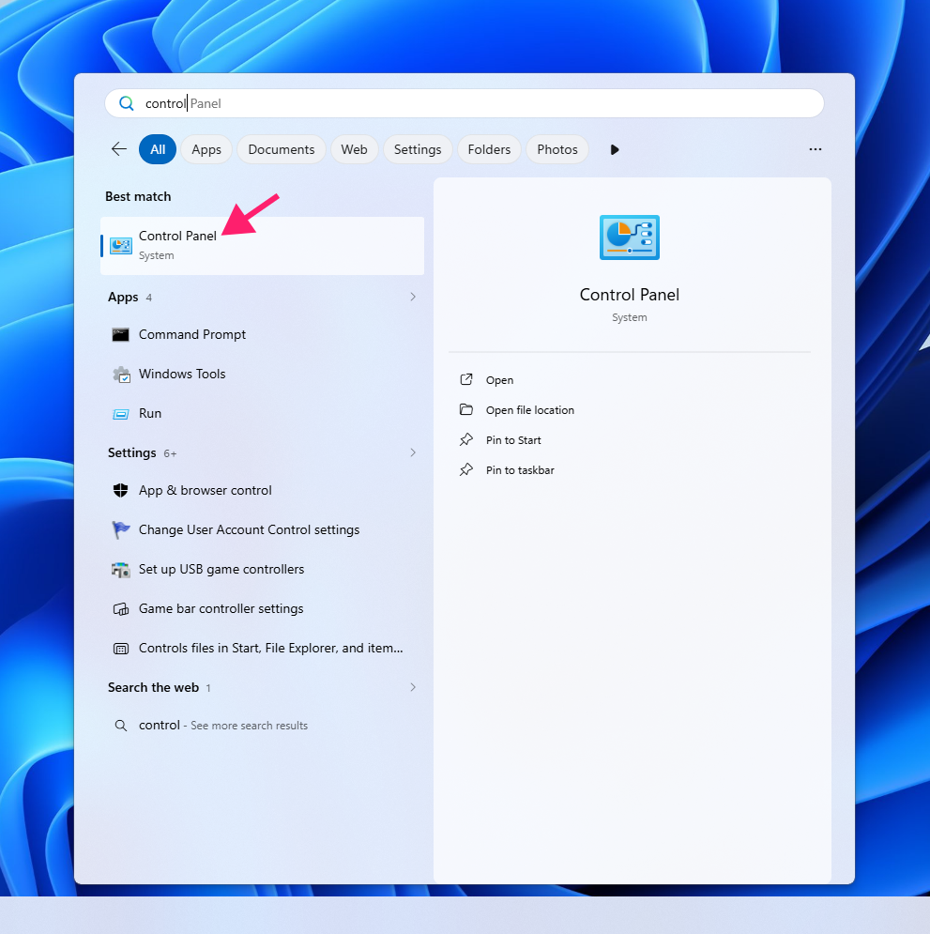Click inside the search text field
The image size is (930, 934).
465,103
